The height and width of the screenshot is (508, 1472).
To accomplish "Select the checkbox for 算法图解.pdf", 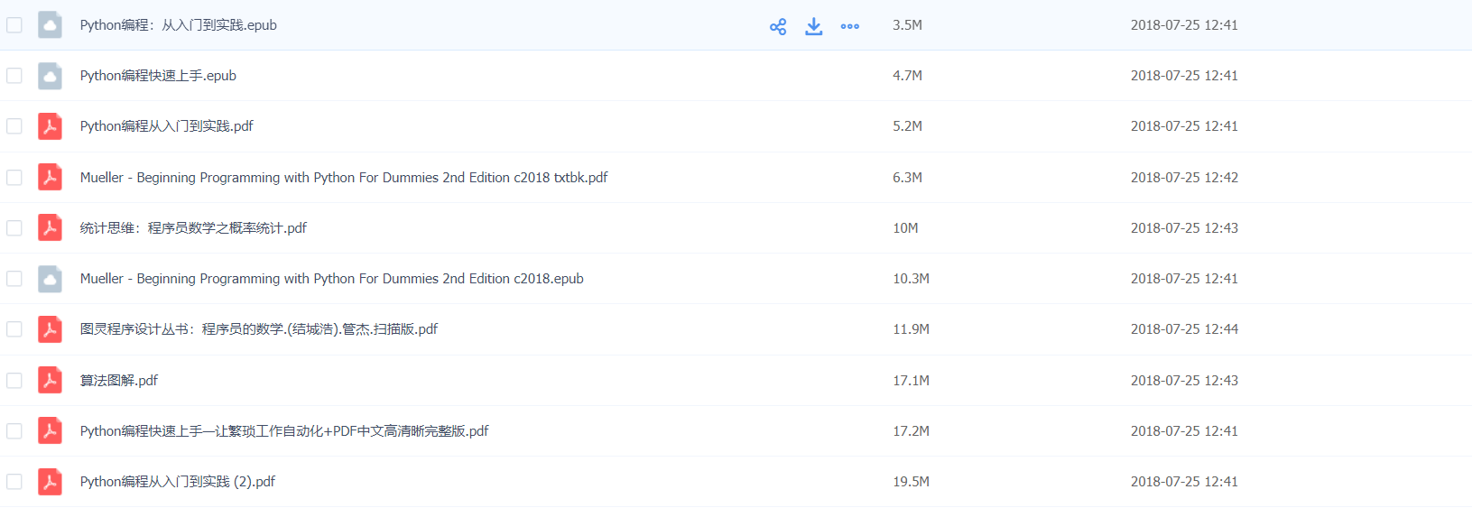I will click(x=14, y=380).
